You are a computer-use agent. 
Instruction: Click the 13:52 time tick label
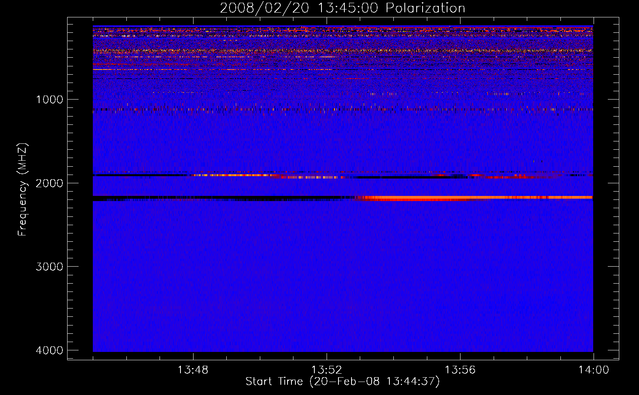[326, 370]
